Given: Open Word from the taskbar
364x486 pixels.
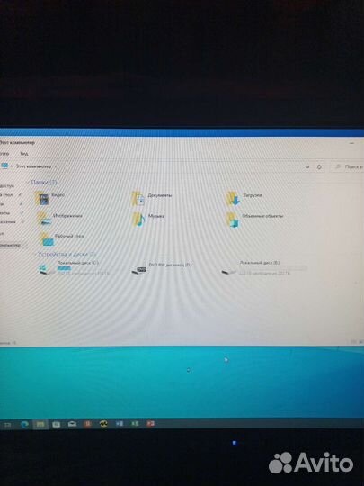Looking at the screenshot, I should [120, 423].
